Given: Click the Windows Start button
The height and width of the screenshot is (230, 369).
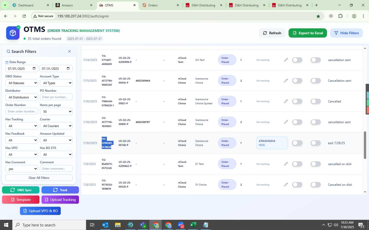Looking at the screenshot, I should pos(6,225).
